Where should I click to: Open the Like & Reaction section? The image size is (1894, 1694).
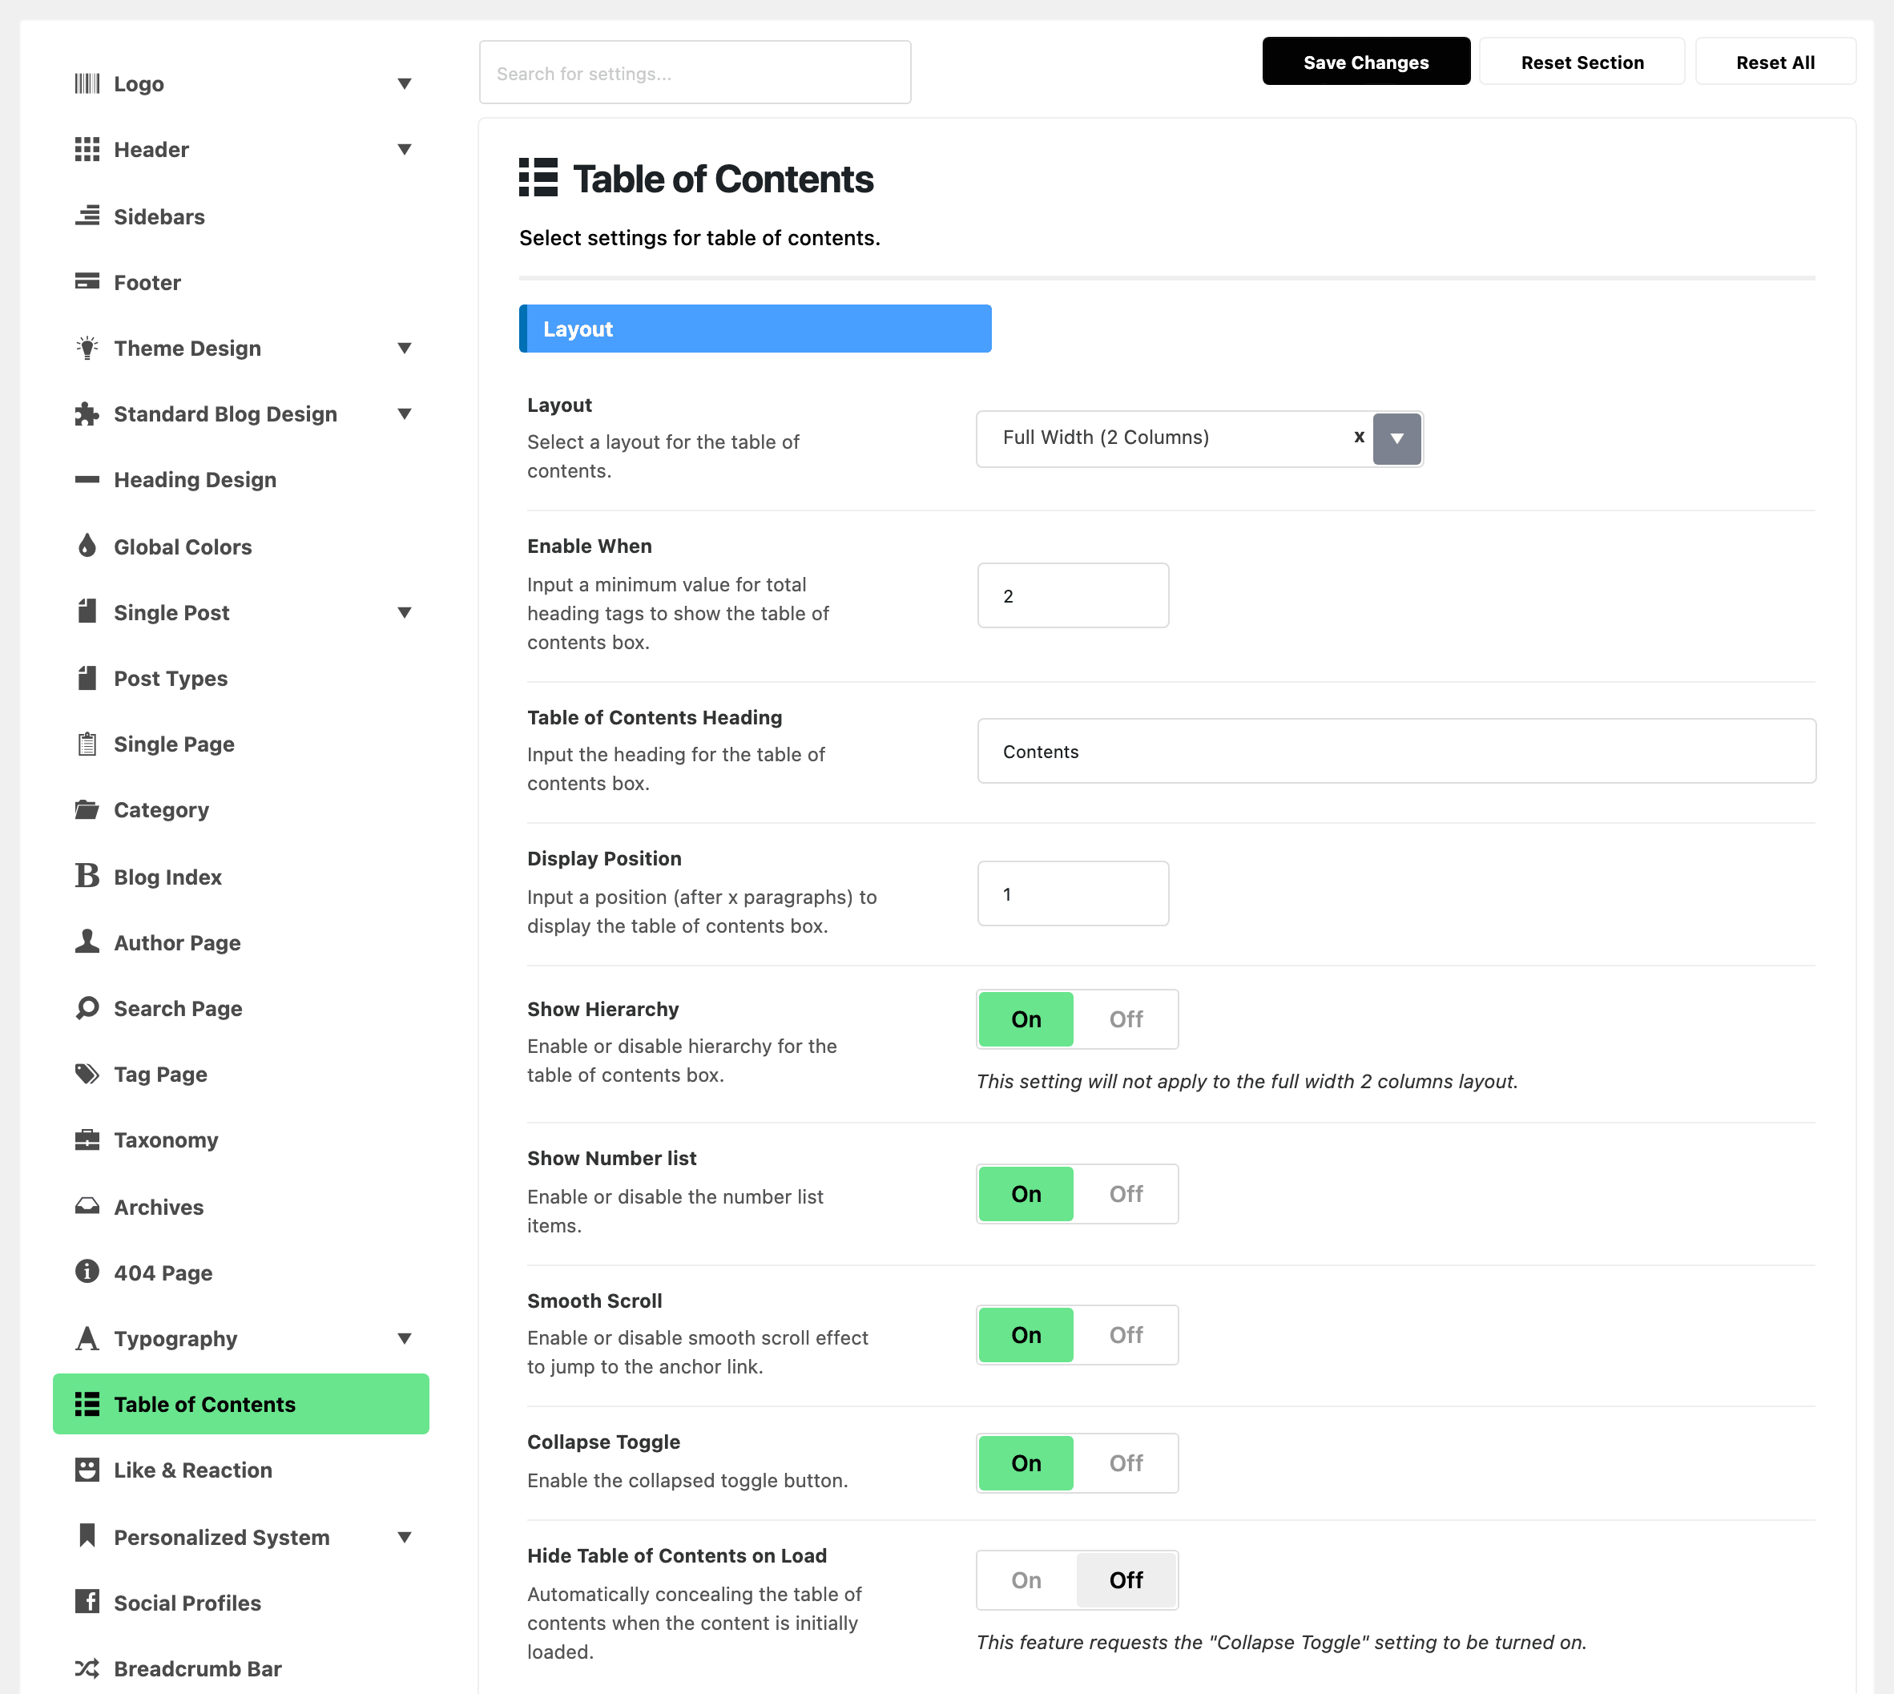(241, 1470)
